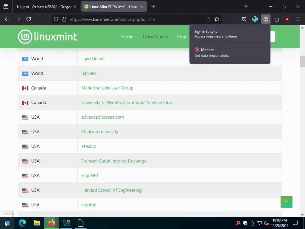Switch to the Ubuntu releases tab

pos(45,7)
